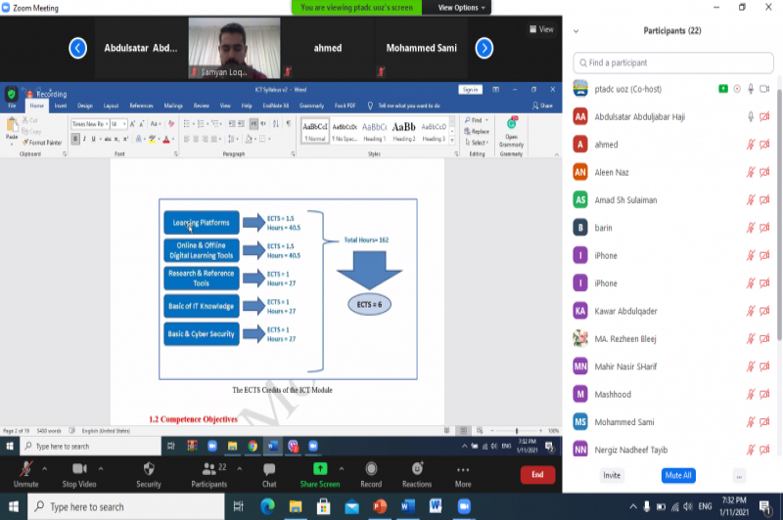The width and height of the screenshot is (783, 520).
Task: Start recording with the Record icon
Action: (371, 469)
